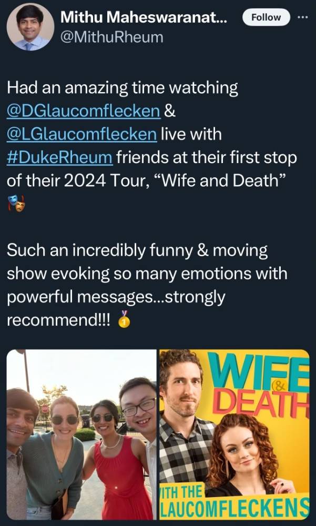The width and height of the screenshot is (316, 526).
Task: Open the group selfie photo
Action: click(81, 434)
